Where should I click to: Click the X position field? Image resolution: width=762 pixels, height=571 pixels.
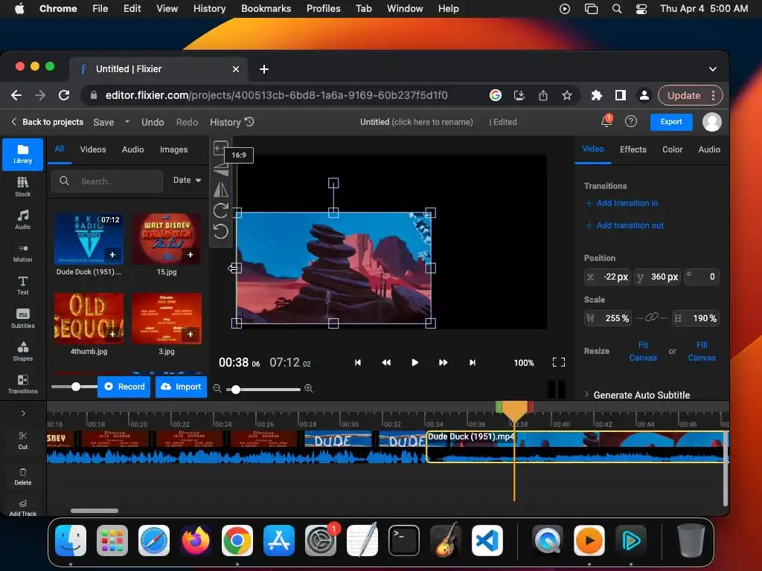pyautogui.click(x=607, y=277)
